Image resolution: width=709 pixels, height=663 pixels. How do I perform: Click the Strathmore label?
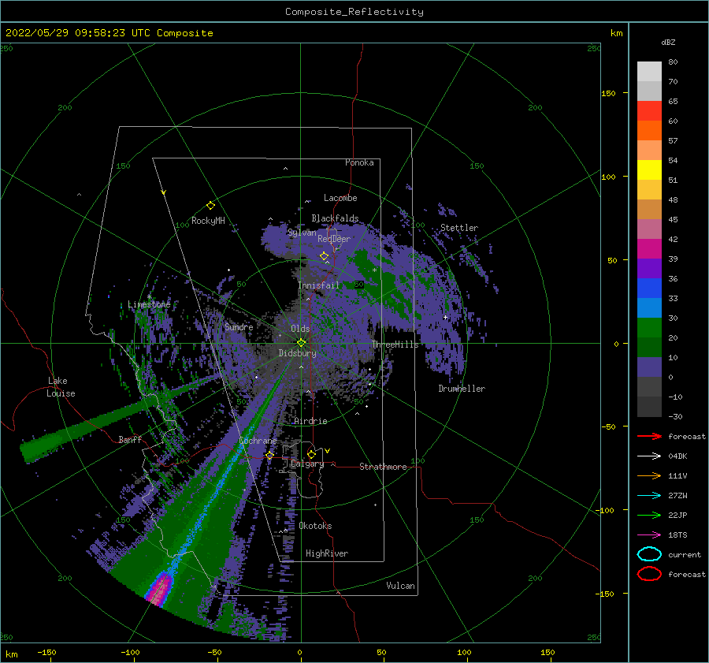(x=383, y=467)
